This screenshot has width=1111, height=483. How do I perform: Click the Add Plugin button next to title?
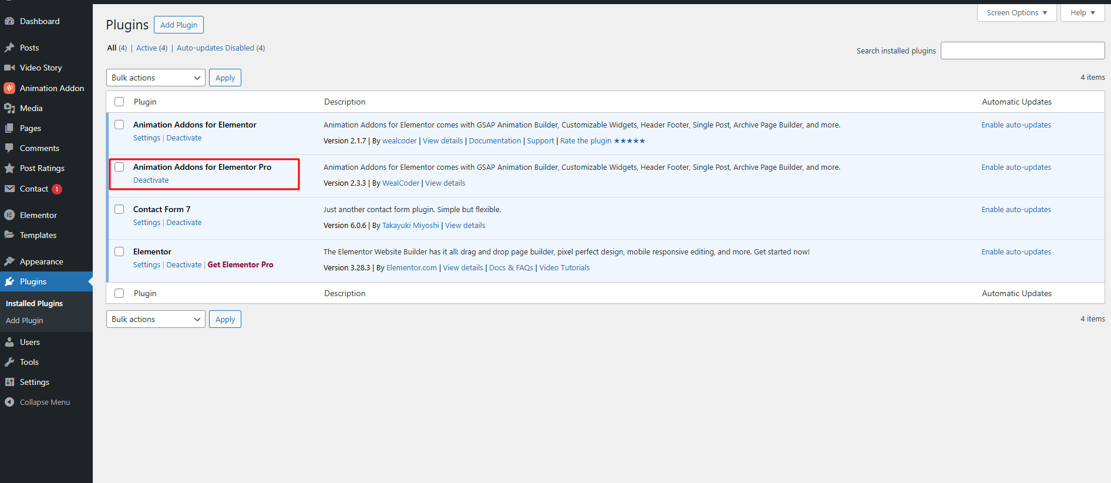[179, 25]
